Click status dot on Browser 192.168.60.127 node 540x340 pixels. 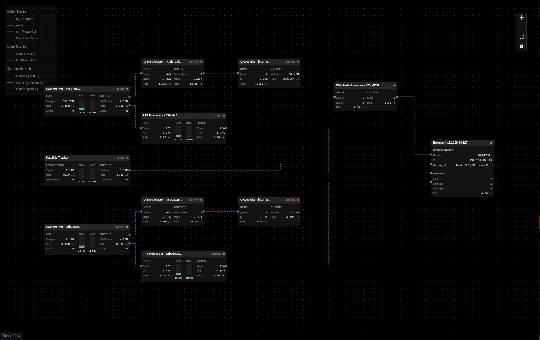pos(491,142)
